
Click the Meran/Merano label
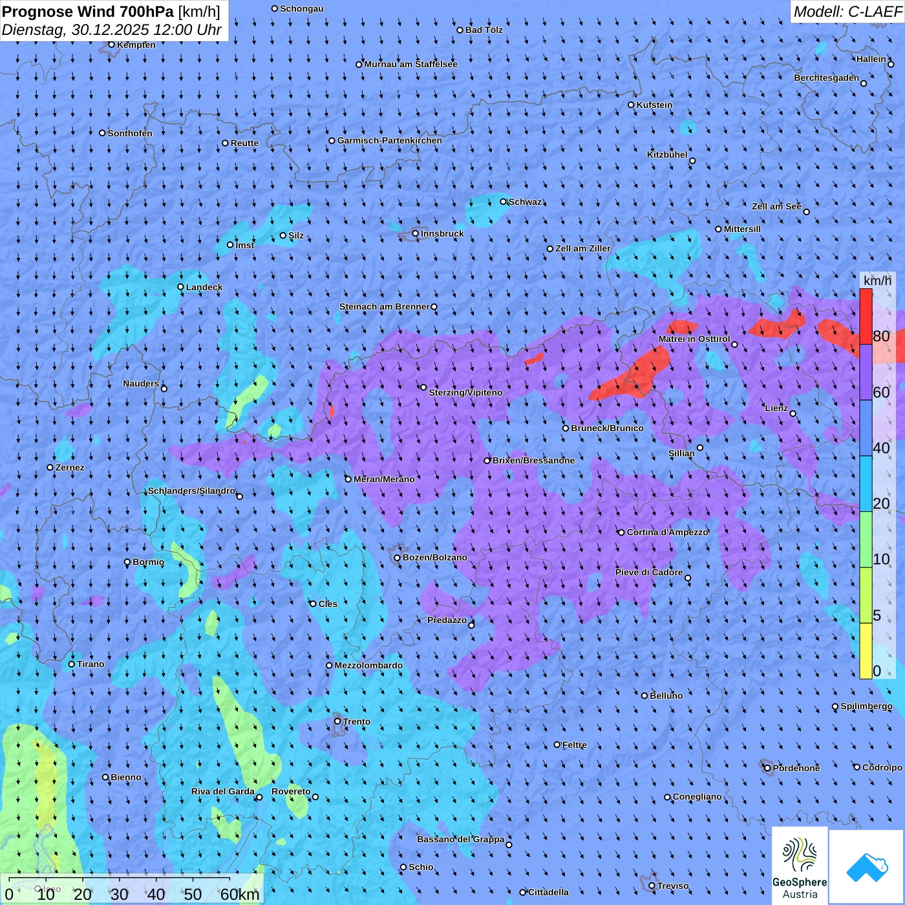[384, 479]
